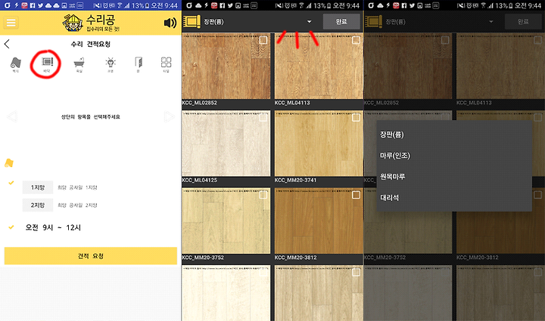Tap the 완료 button in the middle screen
The height and width of the screenshot is (321, 545).
341,21
